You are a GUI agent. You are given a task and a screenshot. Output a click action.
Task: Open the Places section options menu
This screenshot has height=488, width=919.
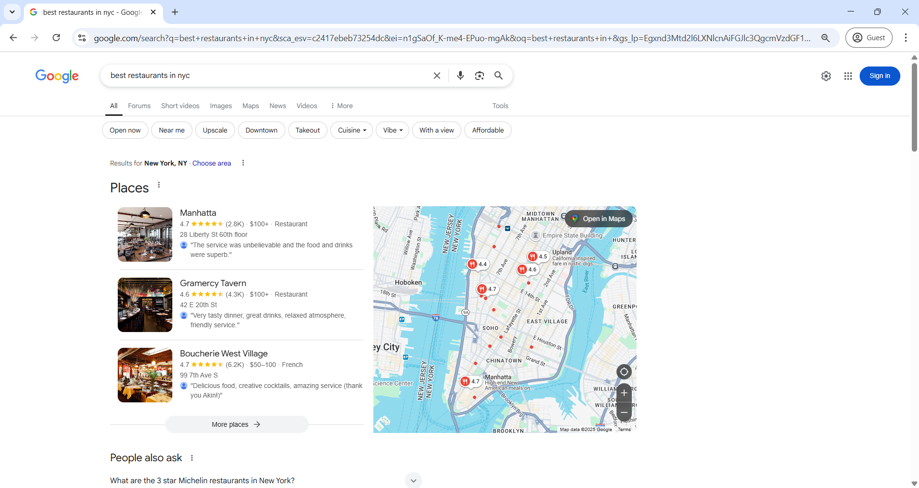[159, 185]
